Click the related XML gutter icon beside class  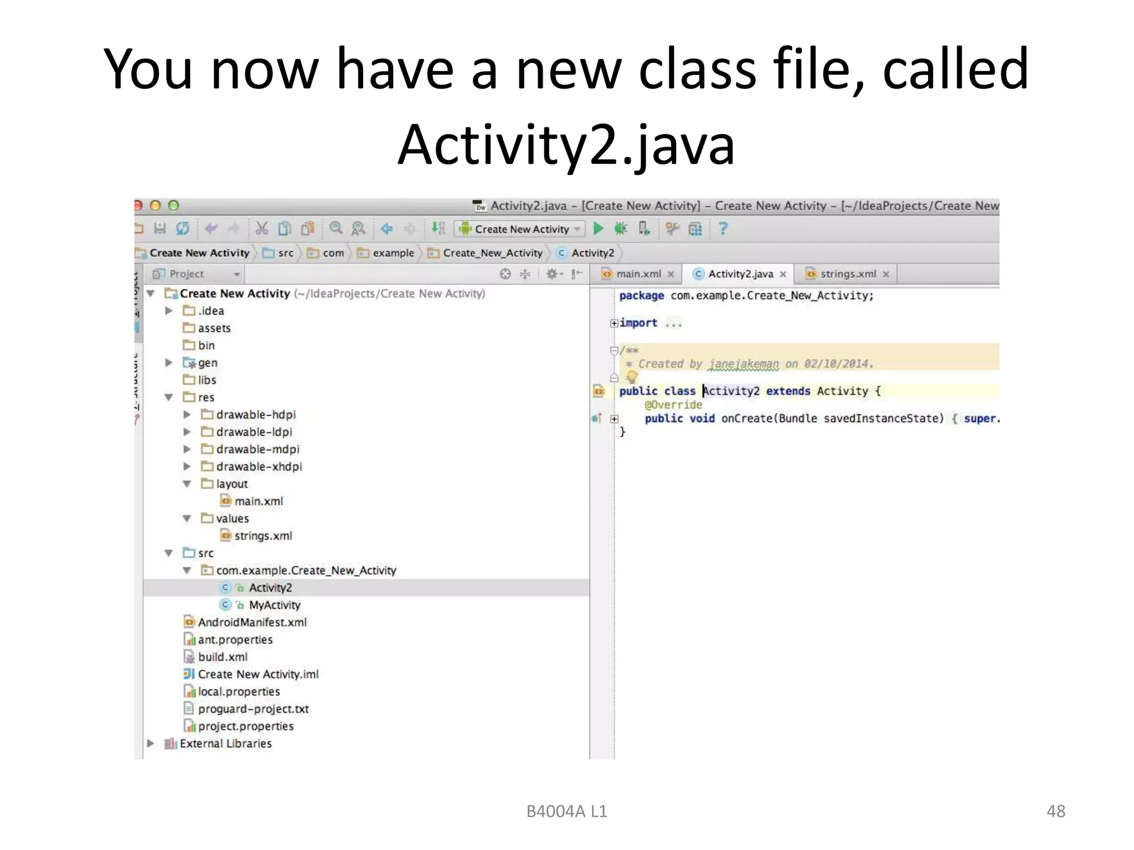click(x=599, y=391)
